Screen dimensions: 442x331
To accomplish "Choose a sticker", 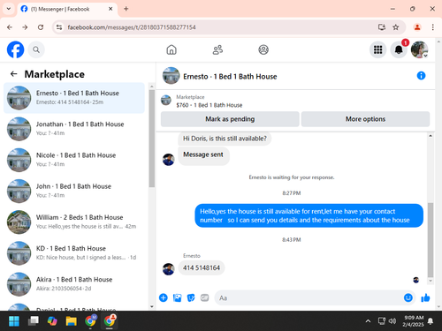I will coord(191,297).
